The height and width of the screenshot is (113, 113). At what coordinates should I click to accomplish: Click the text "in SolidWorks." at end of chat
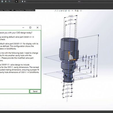point(33,72)
